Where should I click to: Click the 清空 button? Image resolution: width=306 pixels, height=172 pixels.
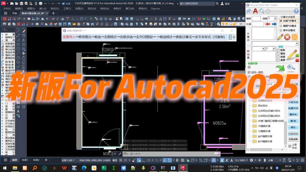tap(293, 127)
